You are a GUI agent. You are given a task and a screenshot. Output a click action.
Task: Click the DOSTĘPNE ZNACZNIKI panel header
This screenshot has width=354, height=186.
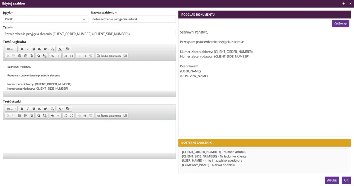pyautogui.click(x=264, y=143)
